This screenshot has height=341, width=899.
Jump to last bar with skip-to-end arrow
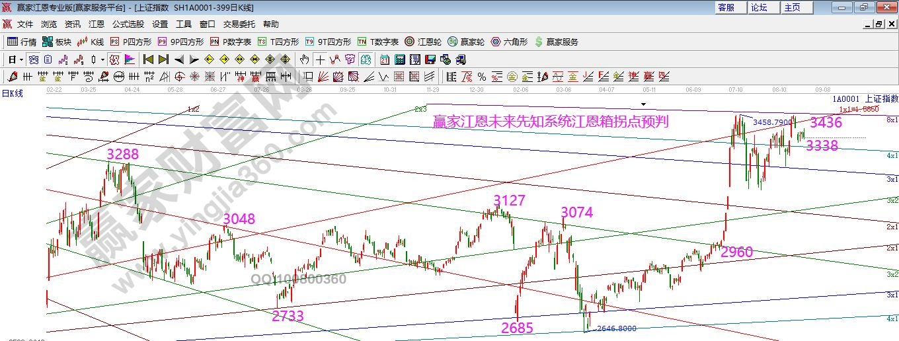click(x=163, y=59)
